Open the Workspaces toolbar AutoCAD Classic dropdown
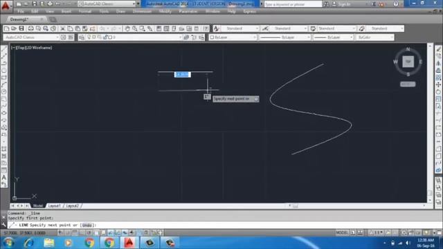Screen dimensions: 443x249 [31, 37]
